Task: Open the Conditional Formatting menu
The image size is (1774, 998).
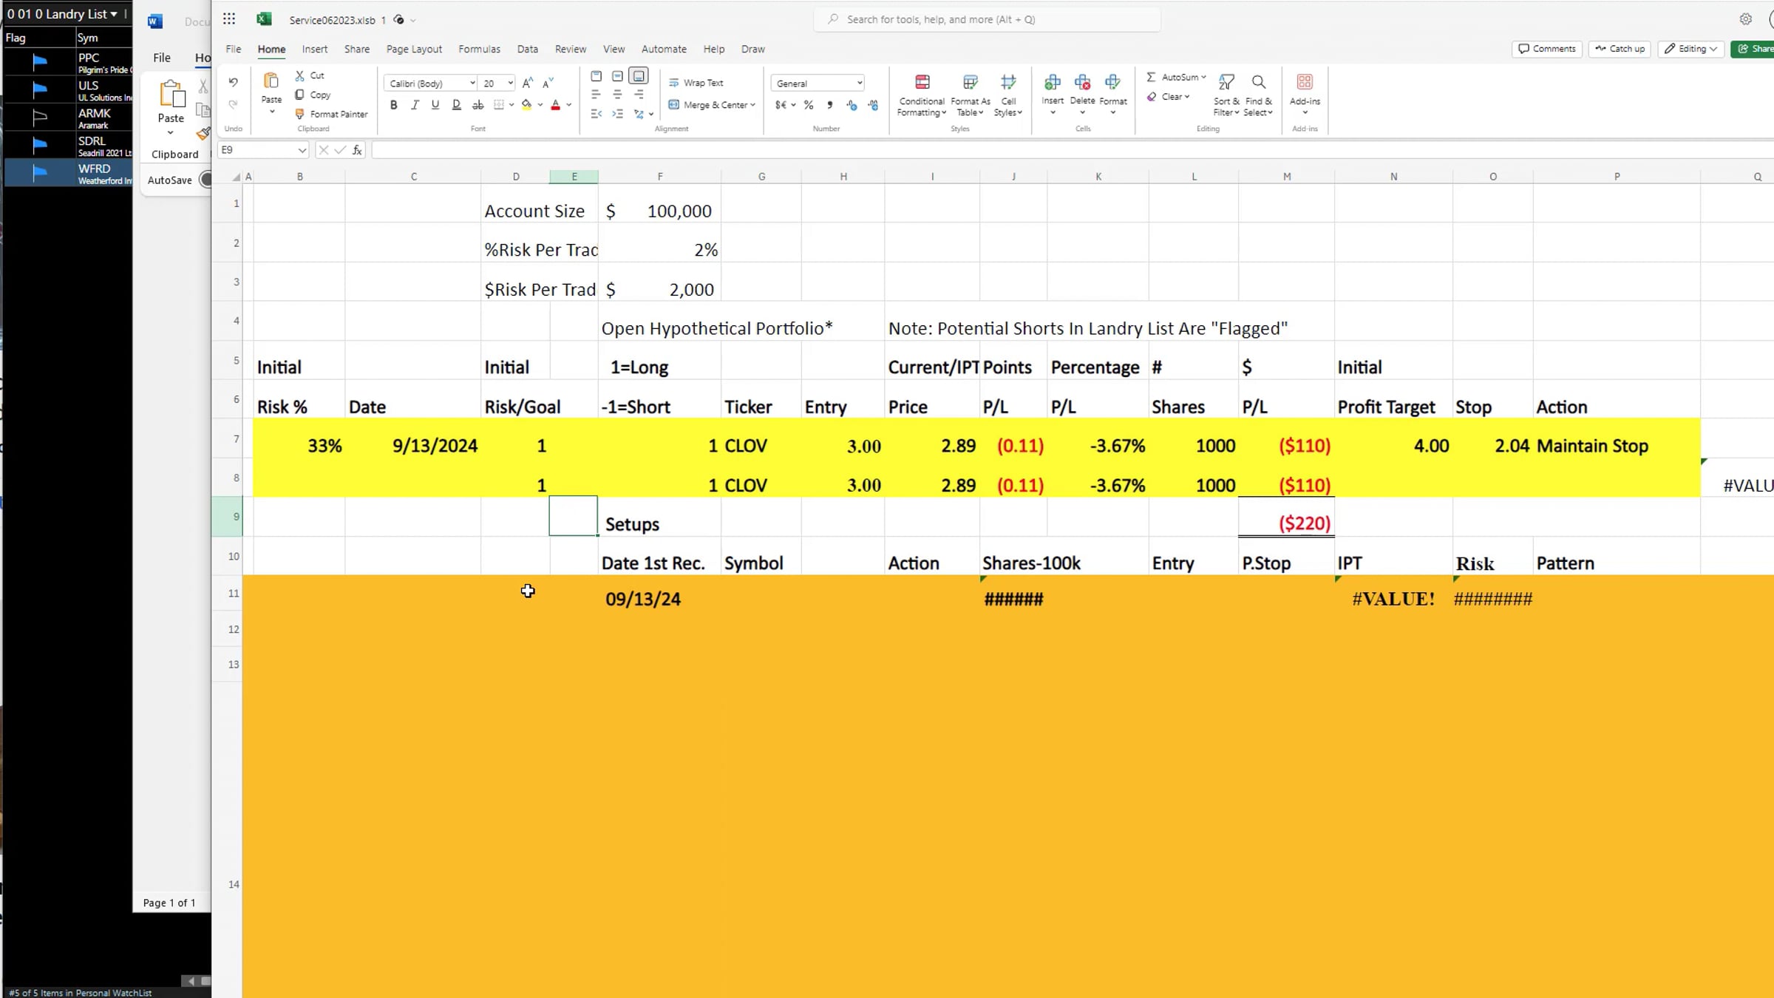Action: coord(921,96)
